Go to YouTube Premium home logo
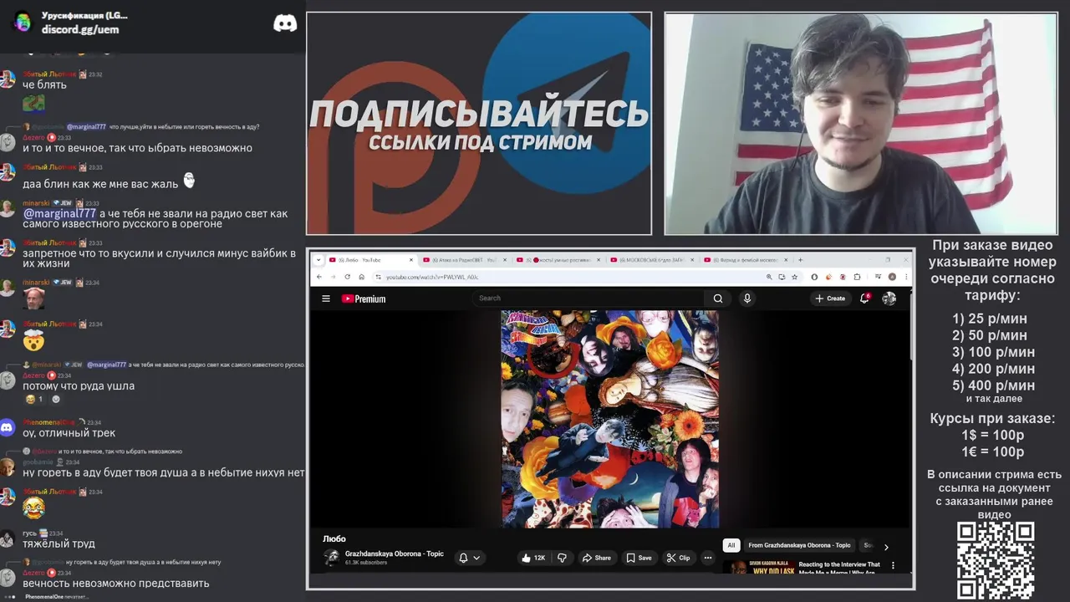The image size is (1070, 602). tap(364, 298)
